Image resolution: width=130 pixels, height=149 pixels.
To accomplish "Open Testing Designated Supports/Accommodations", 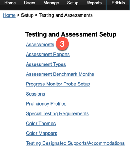I will tap(75, 143).
